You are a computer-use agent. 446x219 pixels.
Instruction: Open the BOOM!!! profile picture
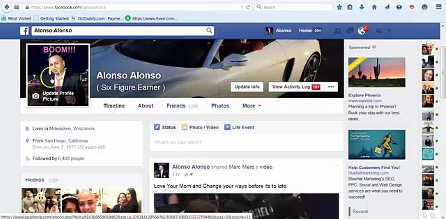58,75
